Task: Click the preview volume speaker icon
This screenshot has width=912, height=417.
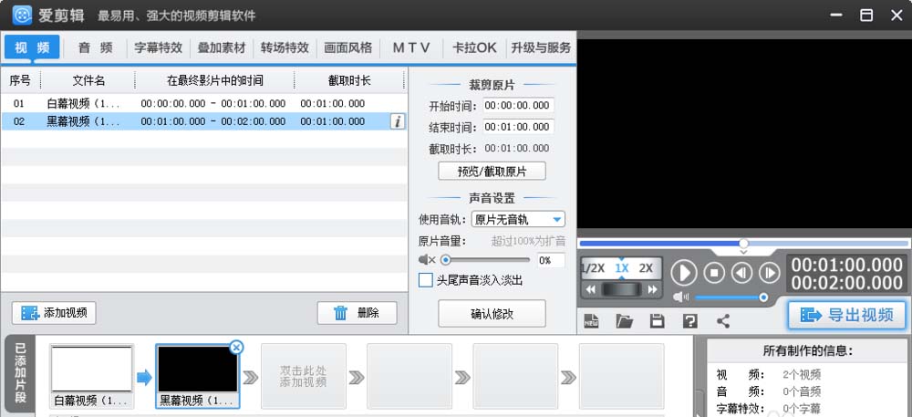Action: coord(681,297)
